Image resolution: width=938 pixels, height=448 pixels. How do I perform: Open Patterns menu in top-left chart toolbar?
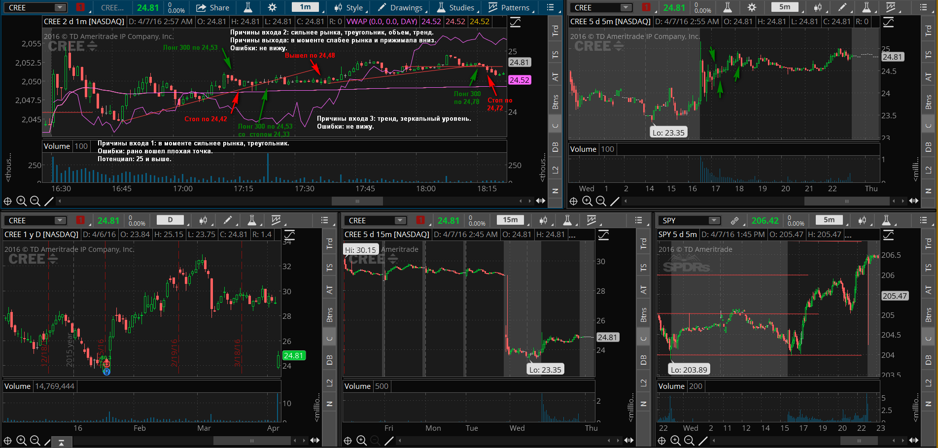click(x=509, y=7)
